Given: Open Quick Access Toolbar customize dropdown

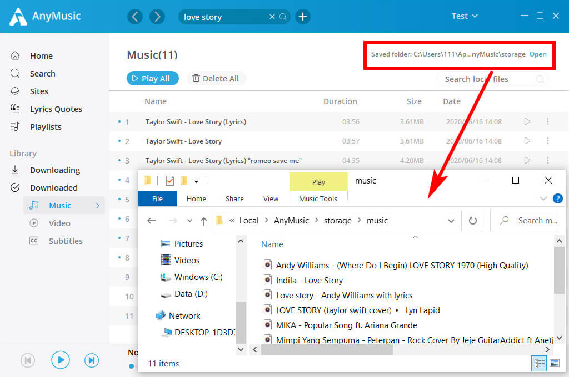Looking at the screenshot, I should click(x=196, y=181).
